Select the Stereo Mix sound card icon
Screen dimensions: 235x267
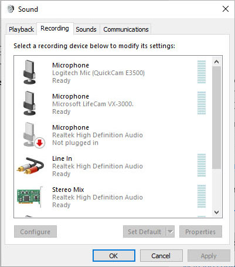pos(30,197)
